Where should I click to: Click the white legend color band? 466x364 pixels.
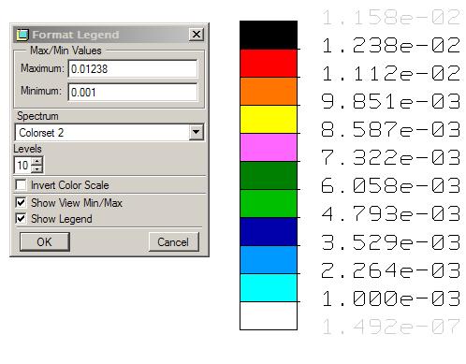[x=269, y=315]
